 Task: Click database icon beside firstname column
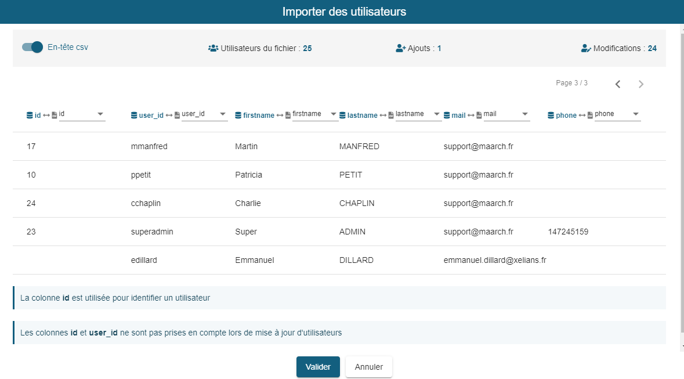tap(238, 115)
